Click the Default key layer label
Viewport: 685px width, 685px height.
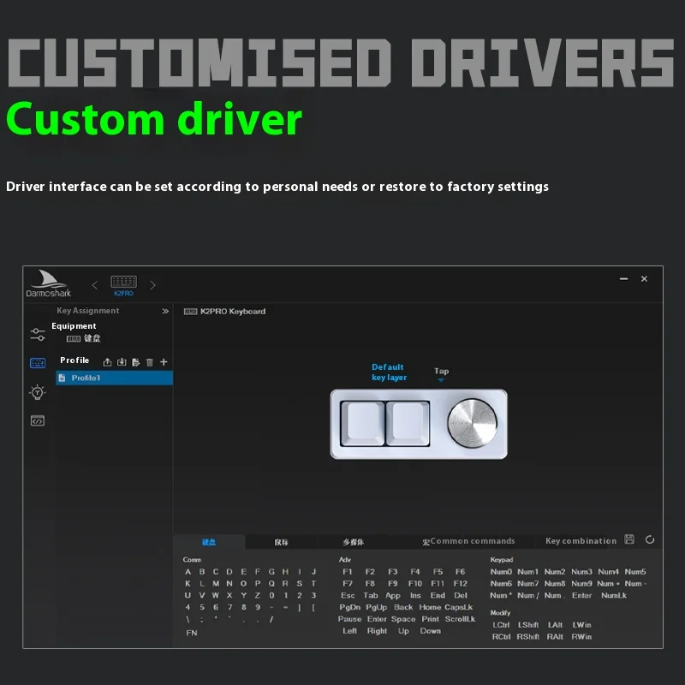point(389,372)
